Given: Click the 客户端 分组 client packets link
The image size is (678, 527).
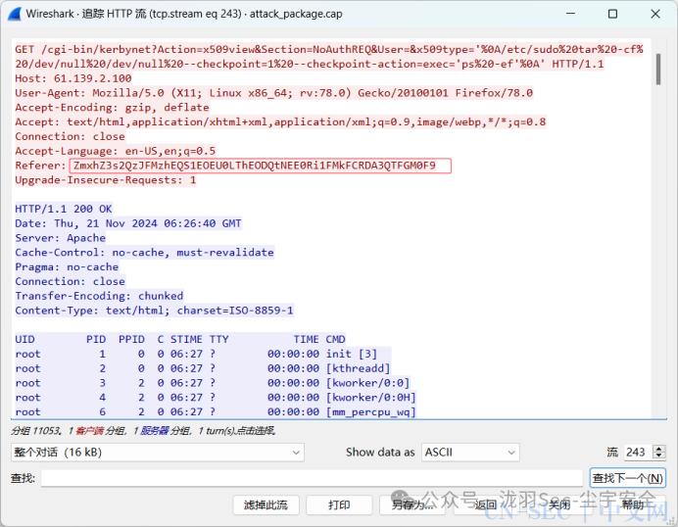Looking at the screenshot, I should [100, 431].
